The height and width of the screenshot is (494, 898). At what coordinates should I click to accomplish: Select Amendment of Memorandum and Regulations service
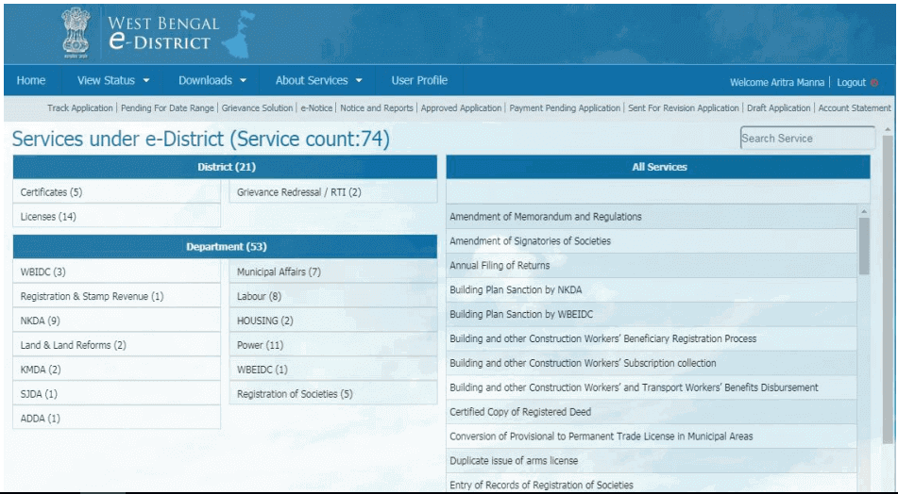pyautogui.click(x=652, y=217)
